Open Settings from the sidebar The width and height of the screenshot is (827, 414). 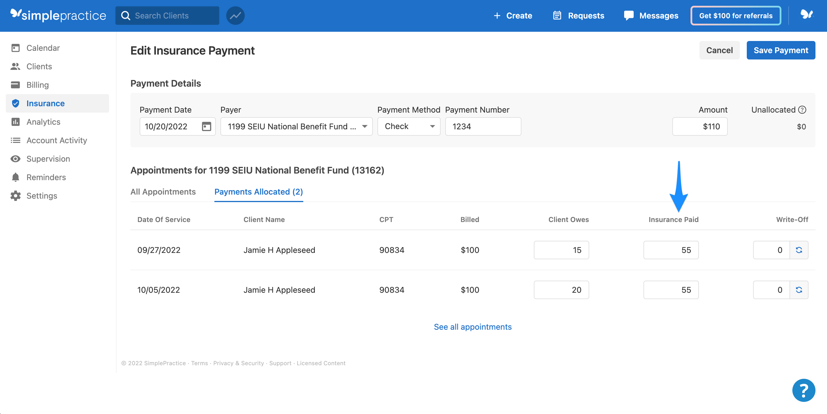[x=42, y=196]
